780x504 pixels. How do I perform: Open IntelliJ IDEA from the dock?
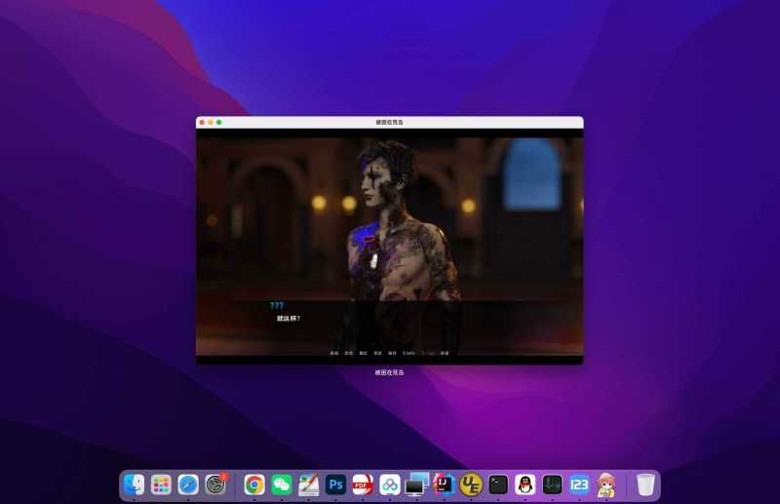444,485
